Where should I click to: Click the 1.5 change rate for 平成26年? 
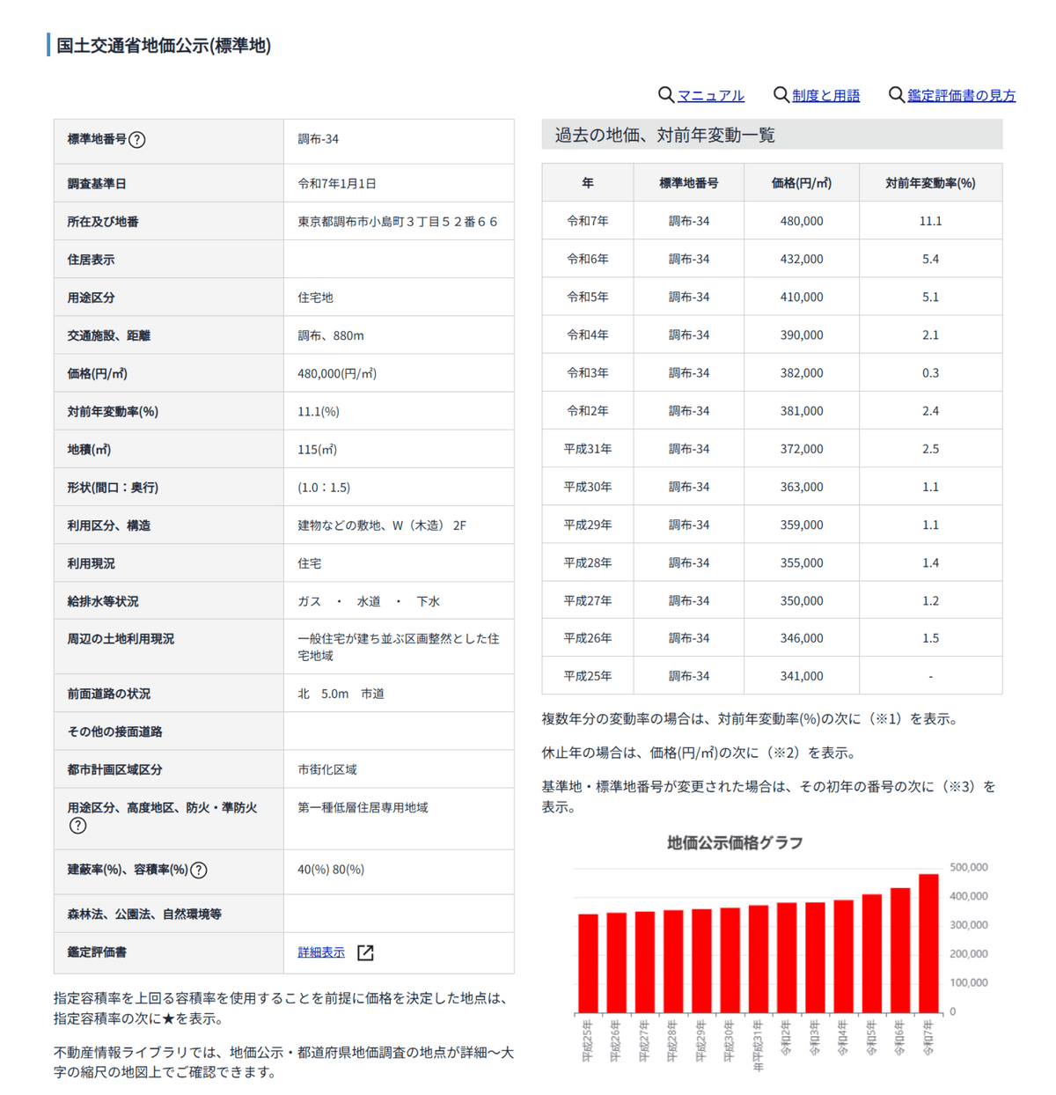(930, 638)
